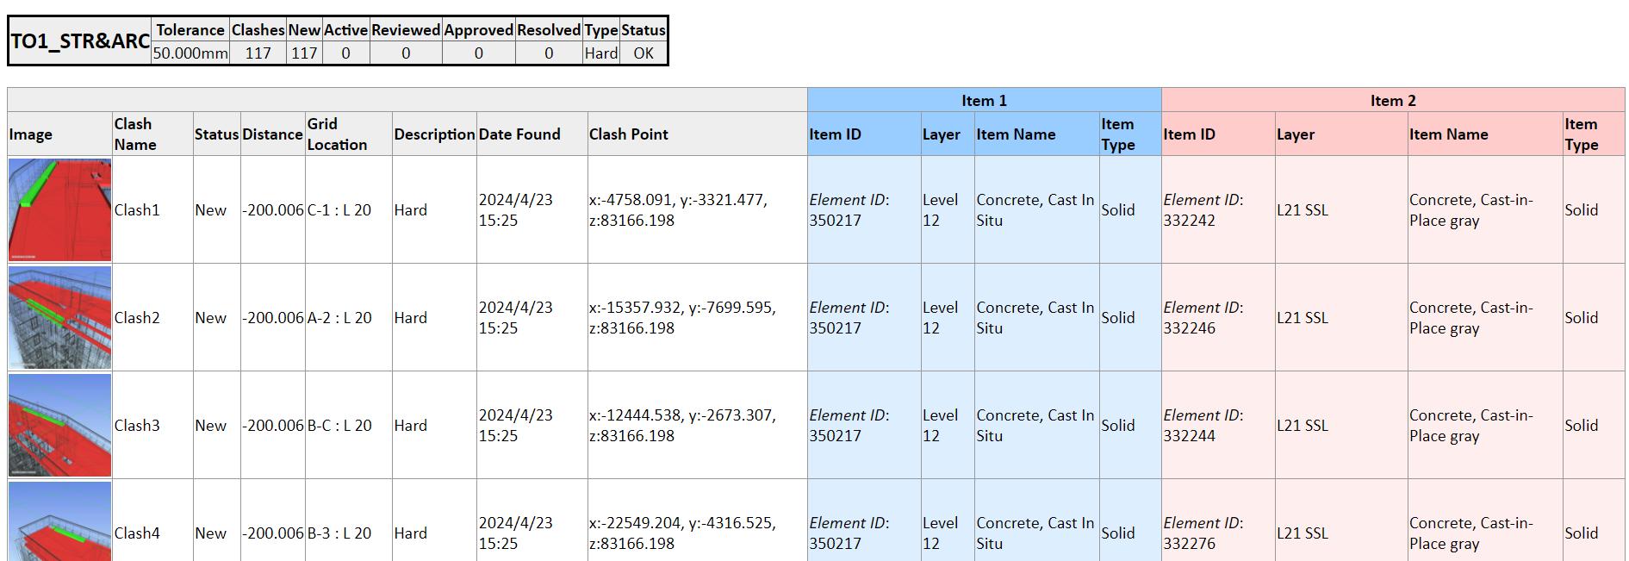Click the Clash2 name cell
This screenshot has height=561, width=1629.
pos(137,318)
